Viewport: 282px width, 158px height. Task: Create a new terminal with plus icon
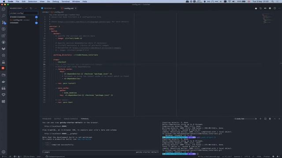(x=260, y=119)
